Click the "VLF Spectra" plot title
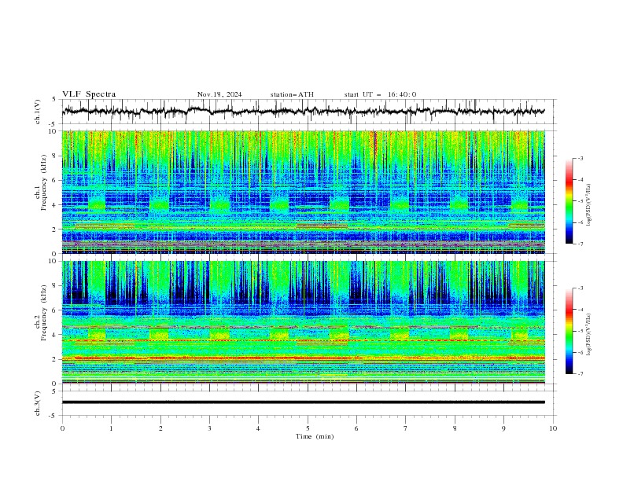Screen dimensions: 623x481 (x=89, y=94)
